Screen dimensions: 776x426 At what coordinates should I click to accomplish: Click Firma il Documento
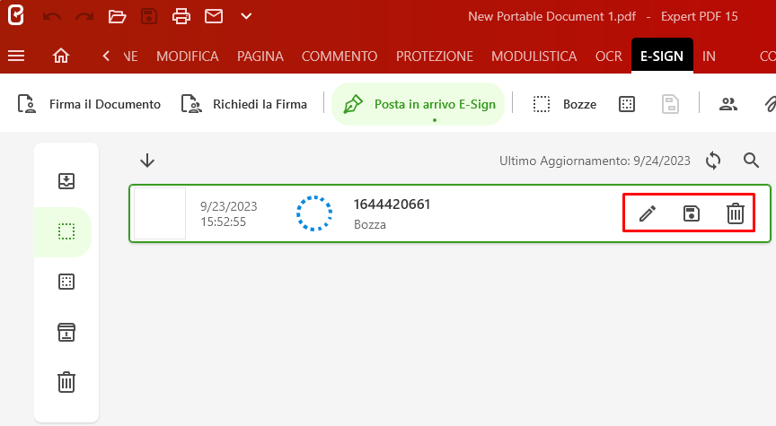[x=89, y=104]
